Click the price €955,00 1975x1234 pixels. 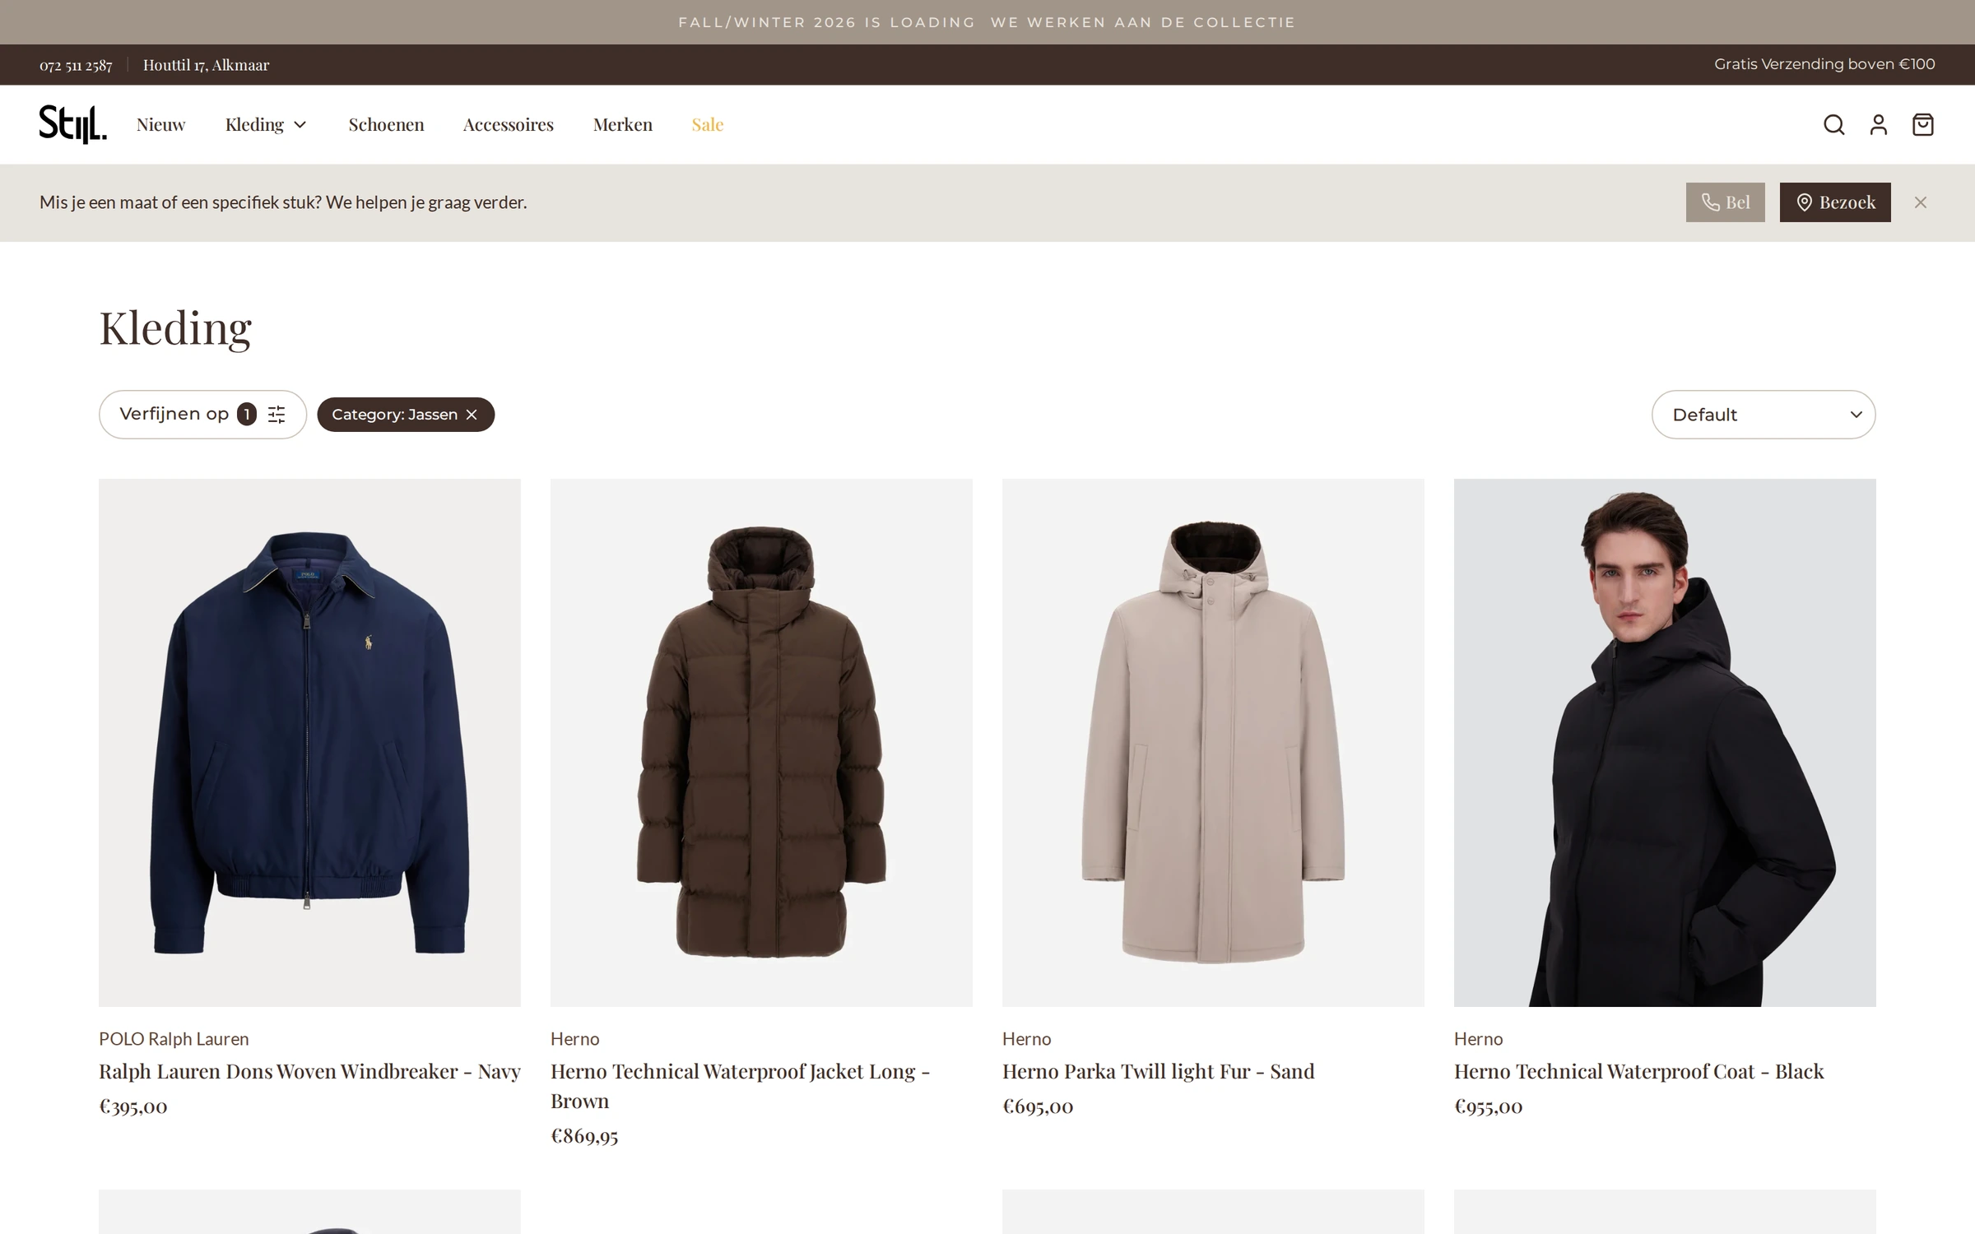[x=1489, y=1106]
